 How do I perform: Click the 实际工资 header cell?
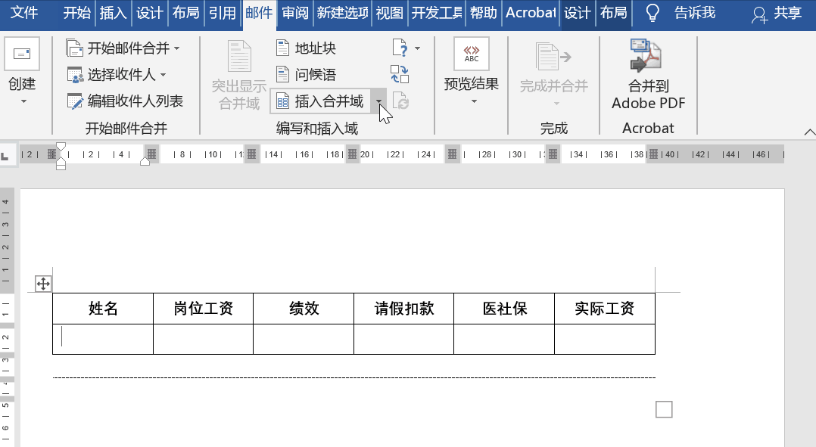[x=605, y=309]
